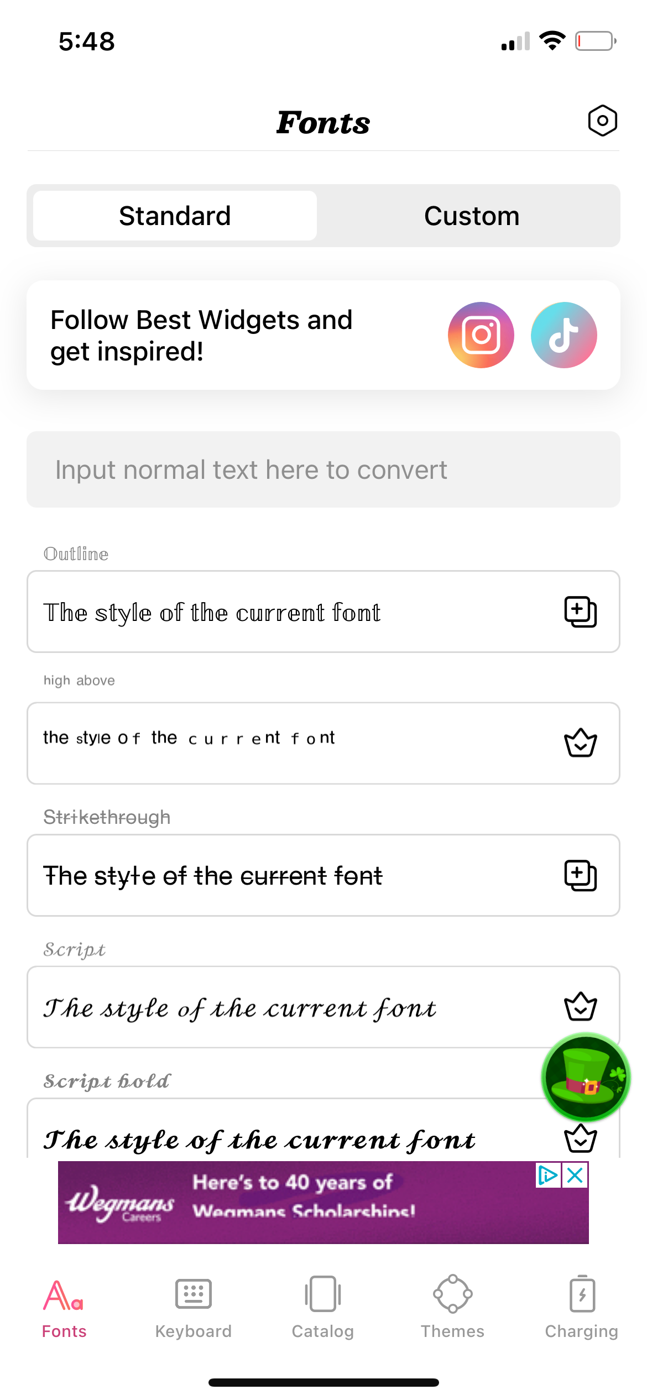647x1400 pixels.
Task: Switch to the Custom segment
Action: (471, 216)
